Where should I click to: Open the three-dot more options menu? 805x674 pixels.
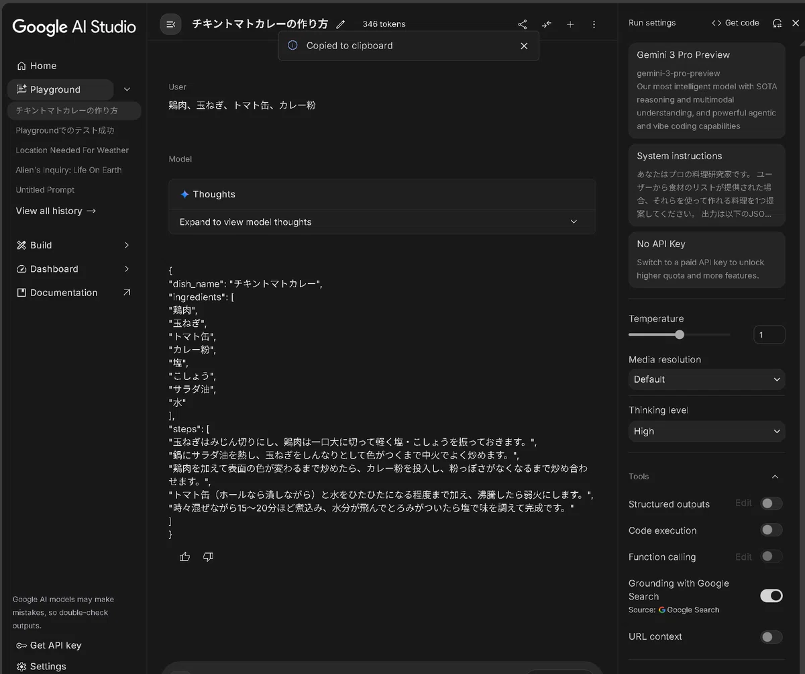[x=594, y=24]
